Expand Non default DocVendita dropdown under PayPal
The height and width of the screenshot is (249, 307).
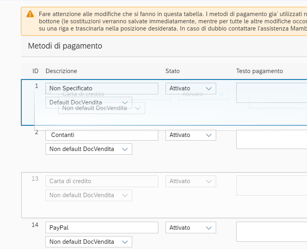click(88, 242)
